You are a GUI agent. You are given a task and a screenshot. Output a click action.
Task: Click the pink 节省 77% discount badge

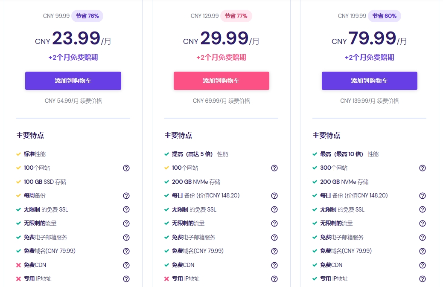point(236,16)
